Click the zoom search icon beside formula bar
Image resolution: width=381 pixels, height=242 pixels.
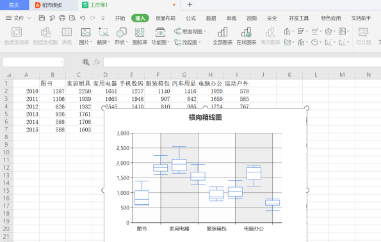click(x=86, y=62)
